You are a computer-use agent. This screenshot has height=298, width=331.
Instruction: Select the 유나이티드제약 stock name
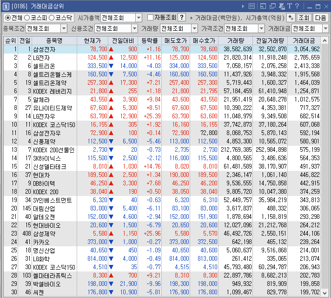53,108
